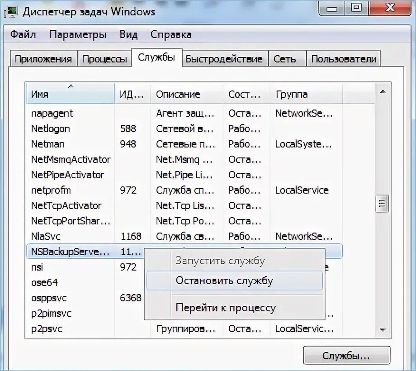416x371 pixels.
Task: Select the napagent service row
Action: [184, 113]
